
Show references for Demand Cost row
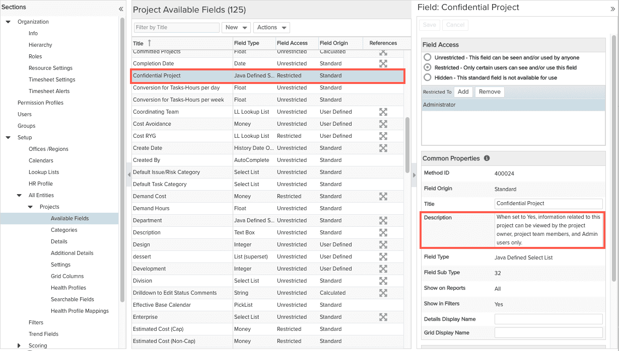pos(383,197)
